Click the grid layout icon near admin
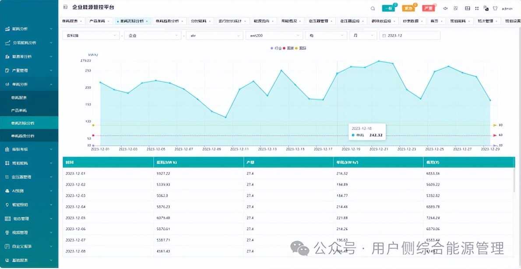521x269 pixels. pyautogui.click(x=467, y=8)
